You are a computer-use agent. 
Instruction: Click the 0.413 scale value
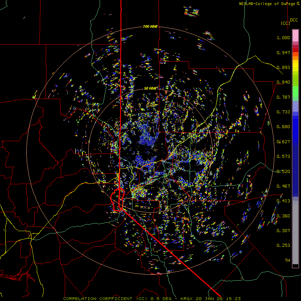point(283,201)
